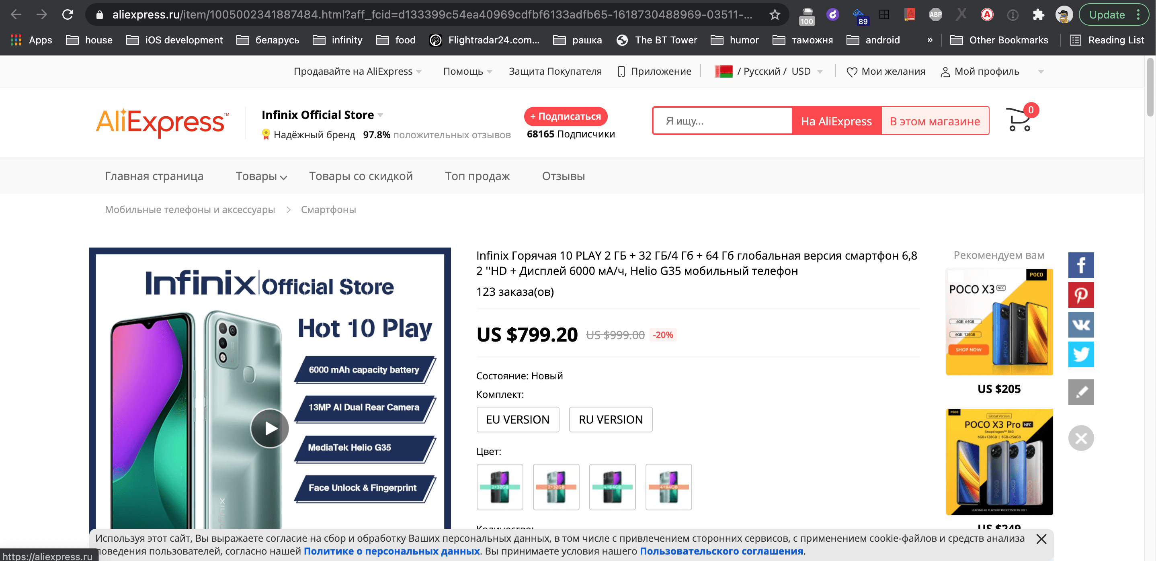Image resolution: width=1156 pixels, height=561 pixels.
Task: Click the page vertical scrollbar
Action: coord(1151,88)
